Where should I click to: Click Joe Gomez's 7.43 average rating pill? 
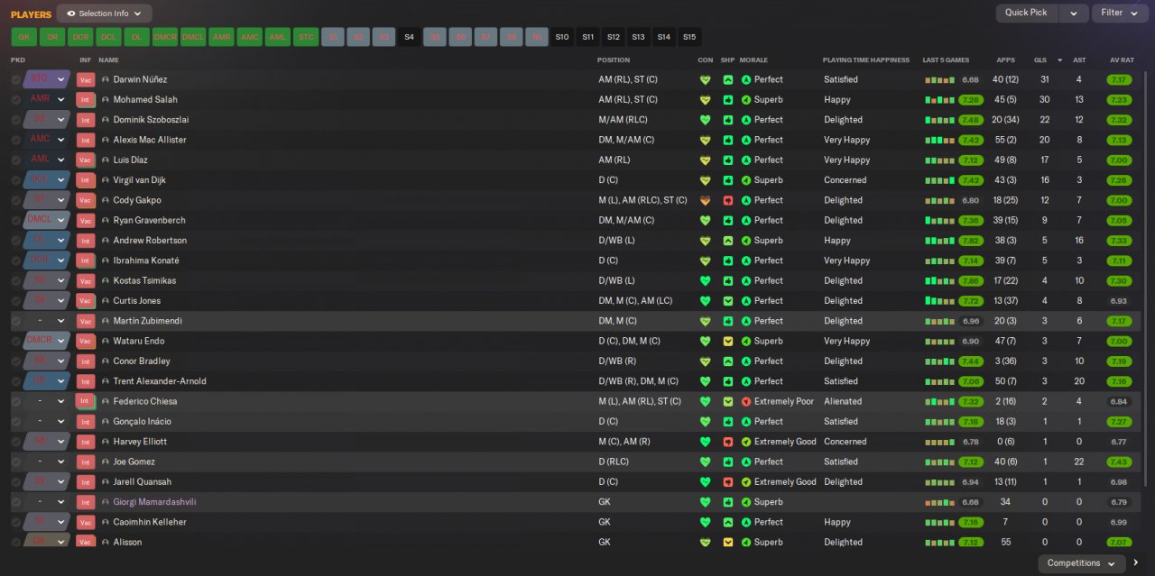point(1119,462)
